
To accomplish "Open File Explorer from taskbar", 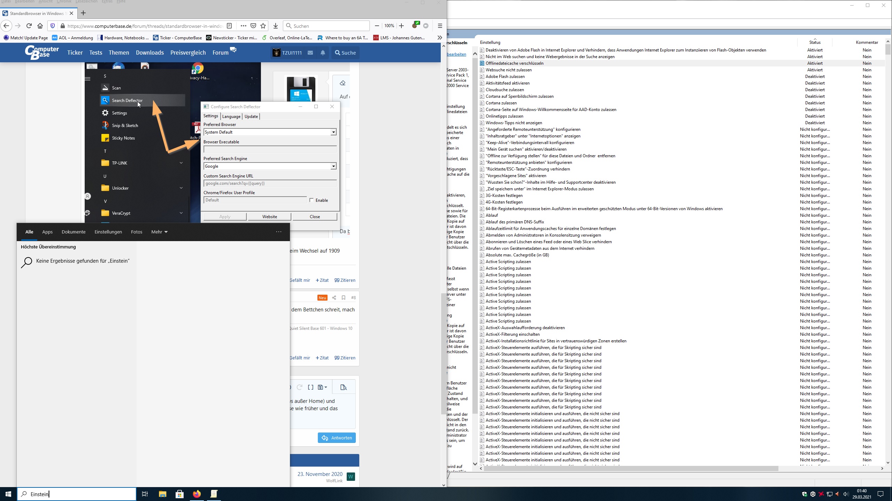I will [x=162, y=494].
